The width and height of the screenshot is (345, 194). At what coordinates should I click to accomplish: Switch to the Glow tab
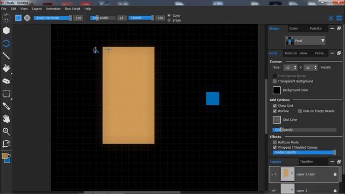pos(303,53)
